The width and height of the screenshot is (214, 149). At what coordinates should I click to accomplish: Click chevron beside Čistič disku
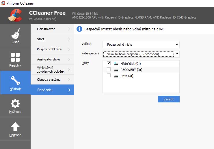69,90
